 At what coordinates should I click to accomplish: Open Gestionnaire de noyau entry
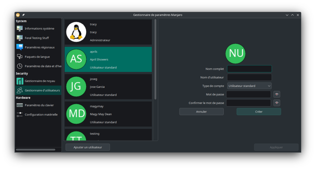point(38,81)
